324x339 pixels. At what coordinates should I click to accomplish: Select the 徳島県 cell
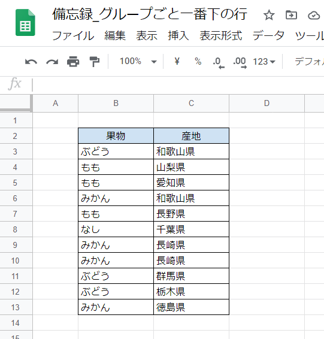tap(191, 307)
